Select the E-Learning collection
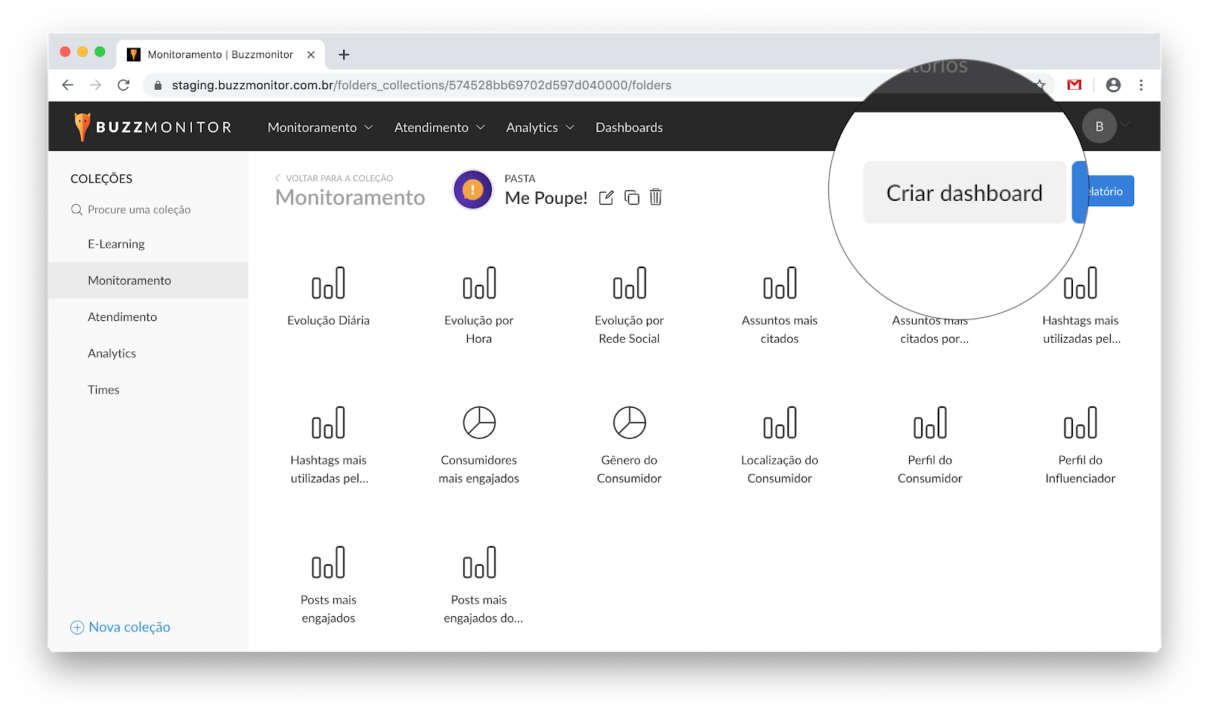1209x716 pixels. tap(116, 244)
